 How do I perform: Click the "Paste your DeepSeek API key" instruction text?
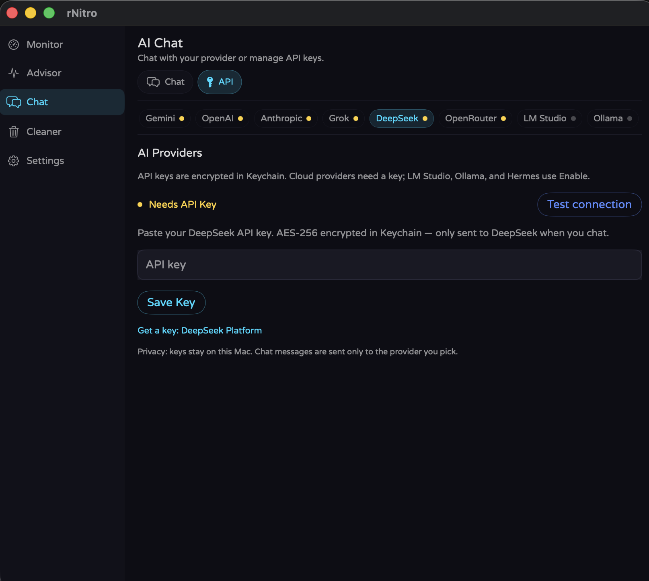click(x=373, y=233)
